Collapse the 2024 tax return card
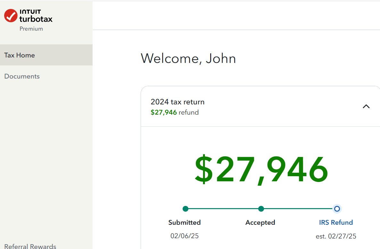The image size is (380, 249). pyautogui.click(x=366, y=107)
